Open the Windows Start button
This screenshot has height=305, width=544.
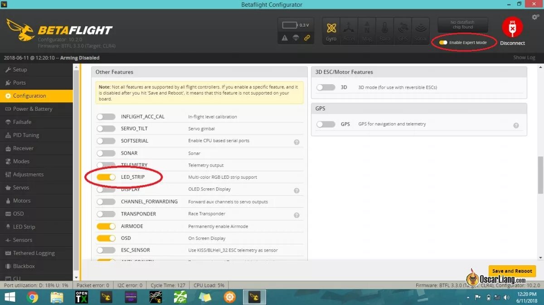[x=10, y=297]
